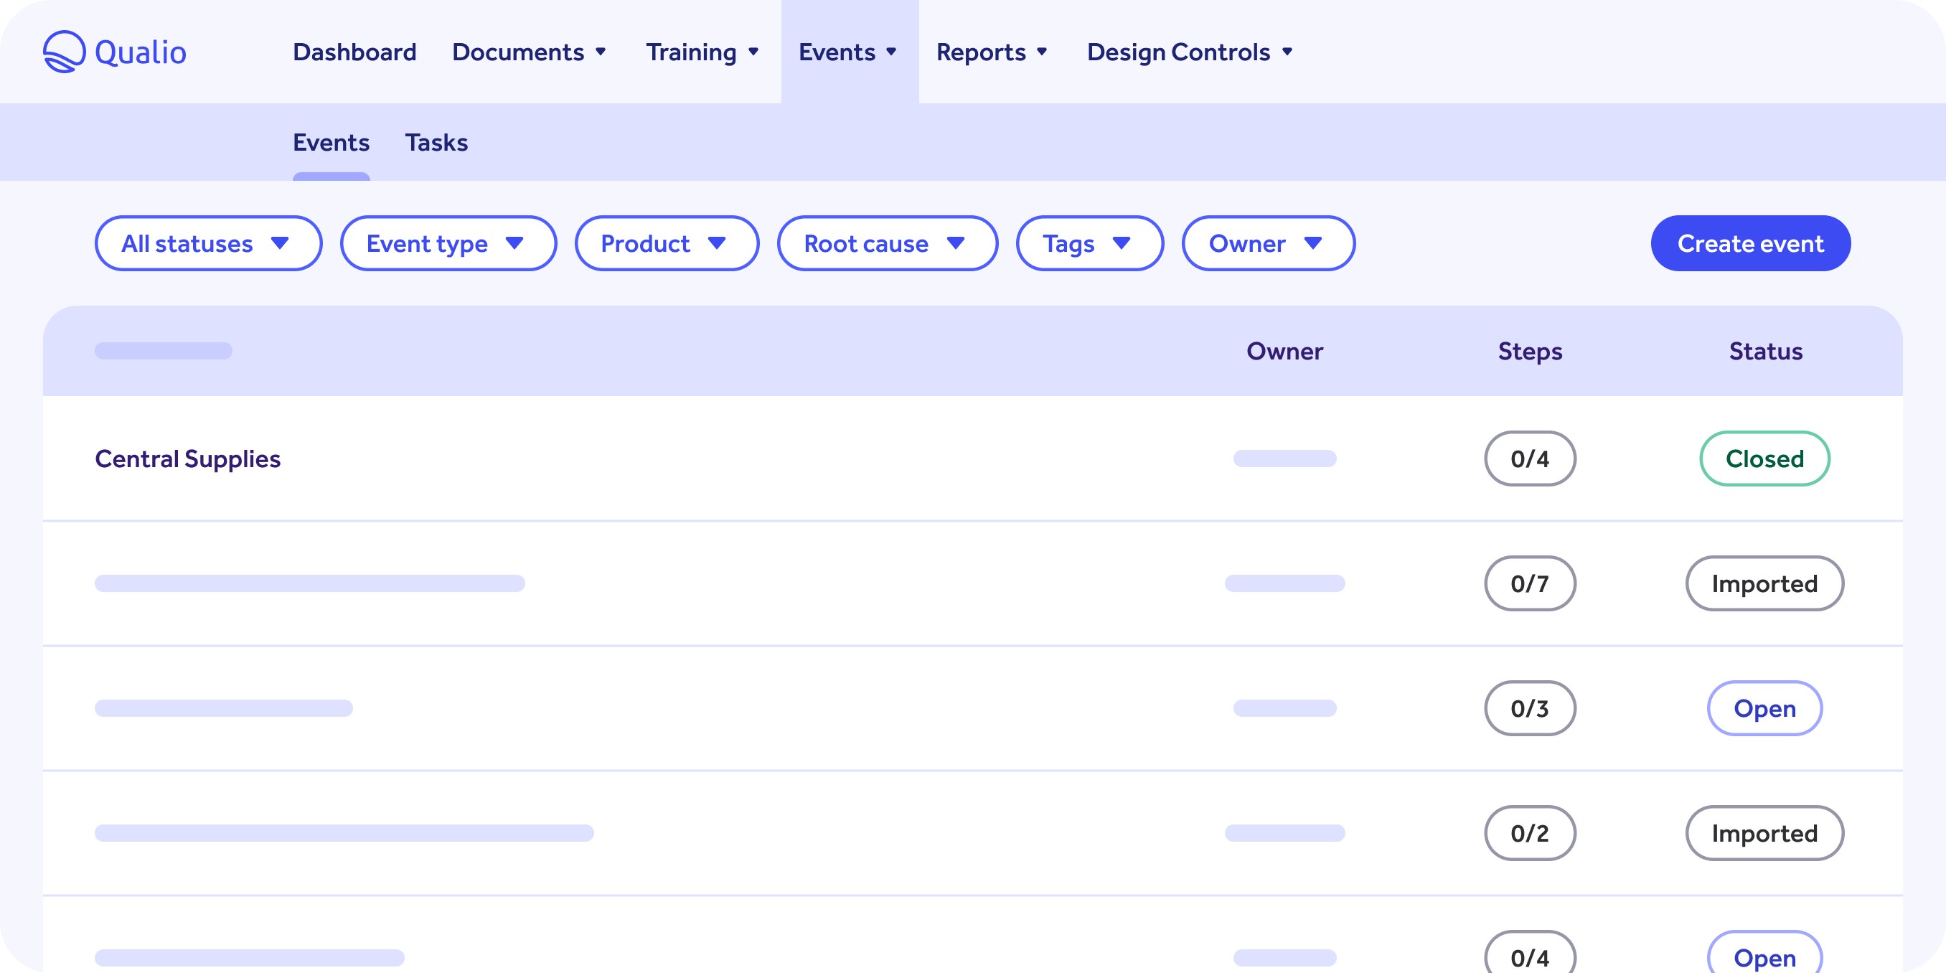Switch to the Tasks tab

436,142
